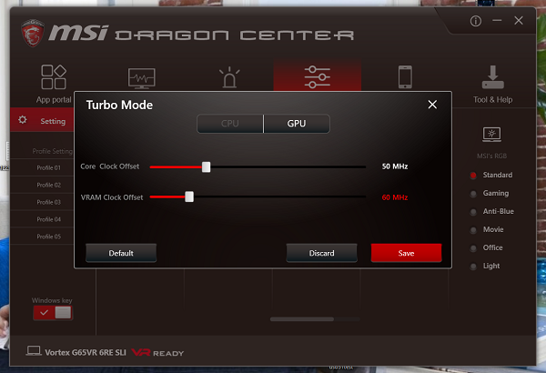The width and height of the screenshot is (546, 373).
Task: Switch to the CPU tab
Action: (x=230, y=124)
